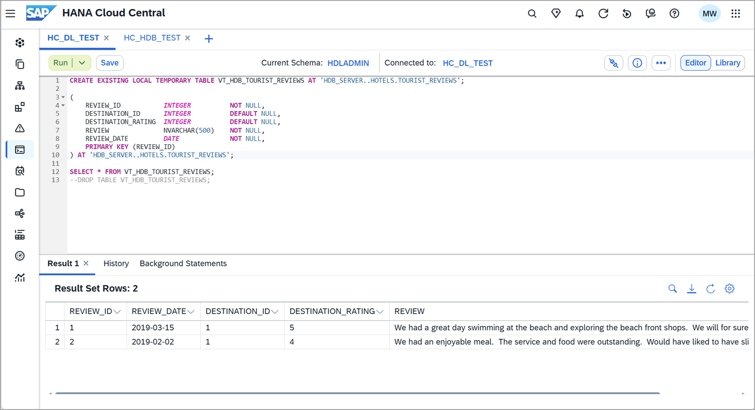Open REVIEW_ID column dropdown
Image resolution: width=755 pixels, height=410 pixels.
[117, 311]
